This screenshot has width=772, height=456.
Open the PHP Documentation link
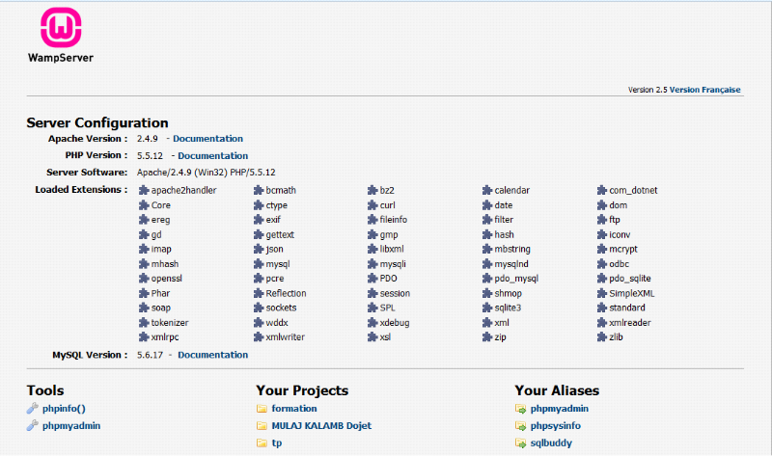212,156
